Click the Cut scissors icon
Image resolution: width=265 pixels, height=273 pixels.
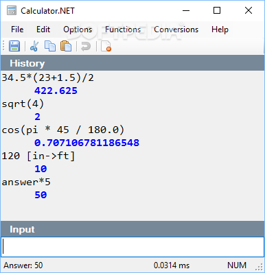[x=34, y=46]
